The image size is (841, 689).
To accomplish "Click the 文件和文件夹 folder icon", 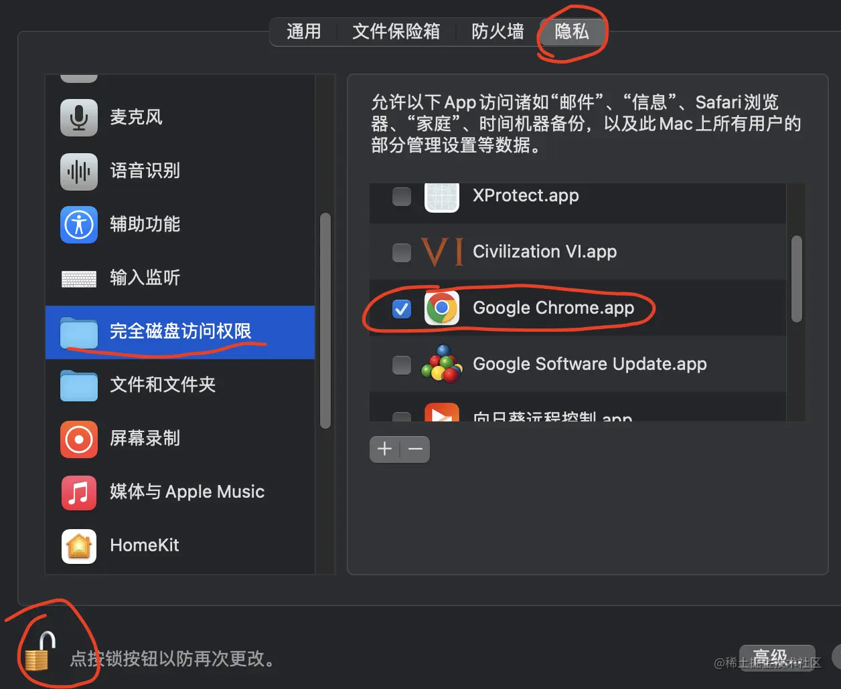I will (x=78, y=386).
